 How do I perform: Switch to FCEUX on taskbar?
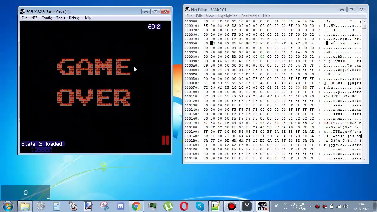262,206
